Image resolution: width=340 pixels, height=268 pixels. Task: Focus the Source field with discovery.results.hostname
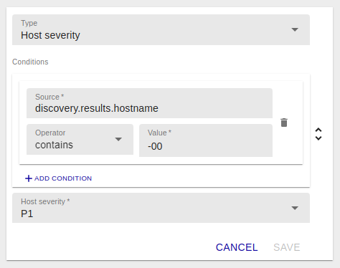pyautogui.click(x=149, y=103)
